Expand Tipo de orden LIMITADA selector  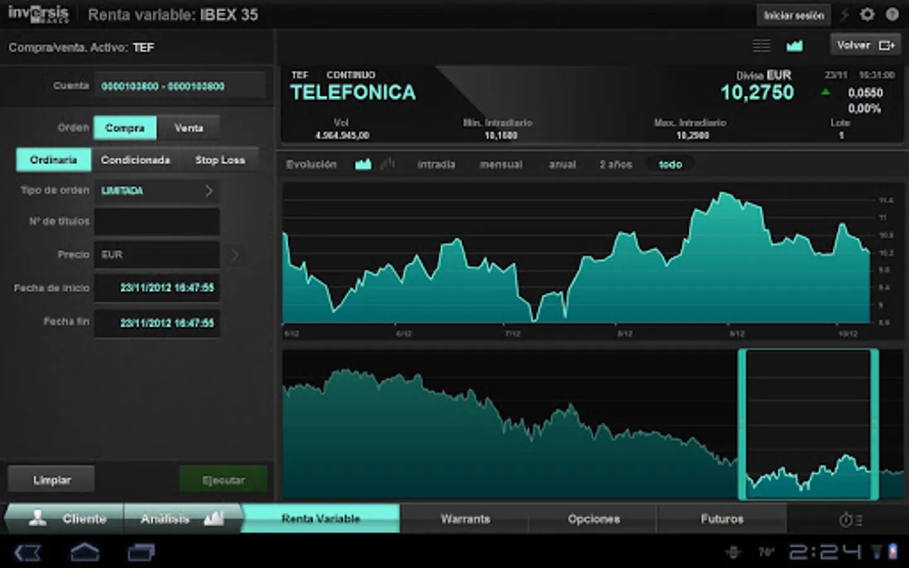[x=157, y=191]
